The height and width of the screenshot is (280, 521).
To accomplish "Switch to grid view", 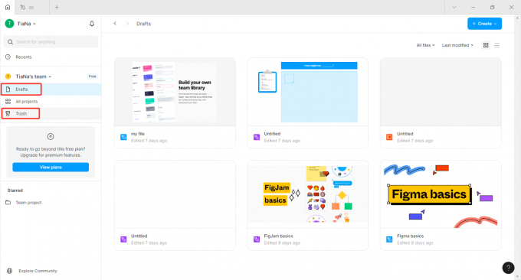I will coord(486,45).
